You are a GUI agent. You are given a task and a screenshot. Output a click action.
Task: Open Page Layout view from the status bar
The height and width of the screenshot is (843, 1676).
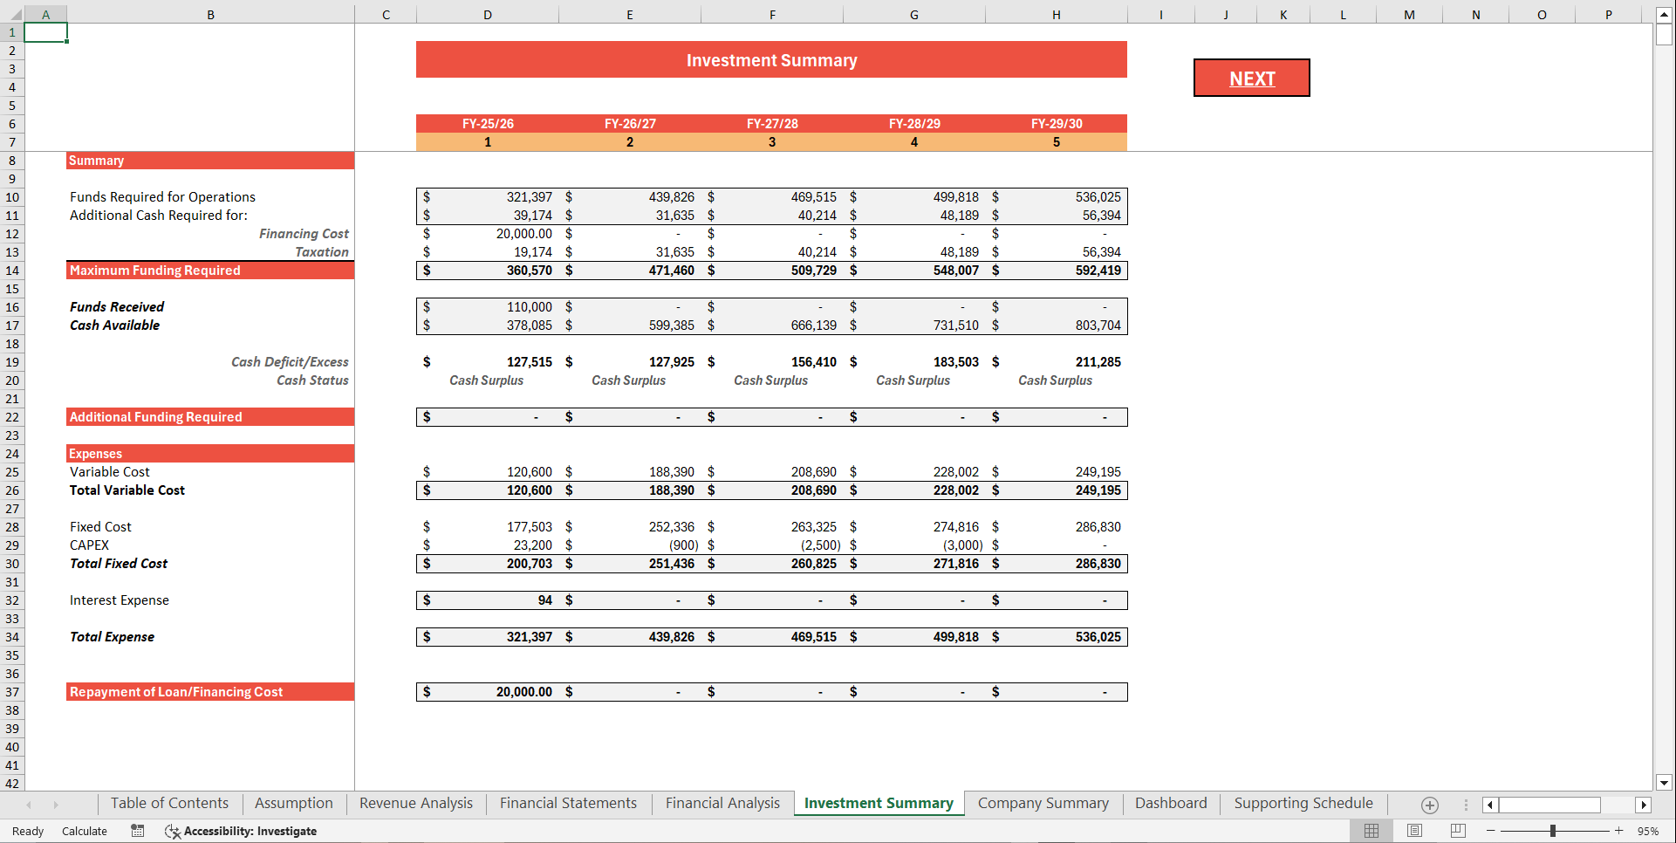pyautogui.click(x=1413, y=831)
